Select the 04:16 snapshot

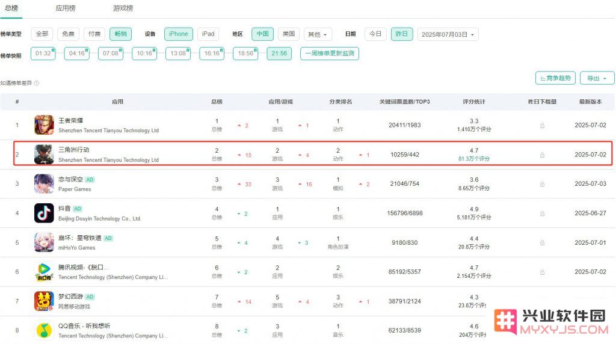click(76, 54)
